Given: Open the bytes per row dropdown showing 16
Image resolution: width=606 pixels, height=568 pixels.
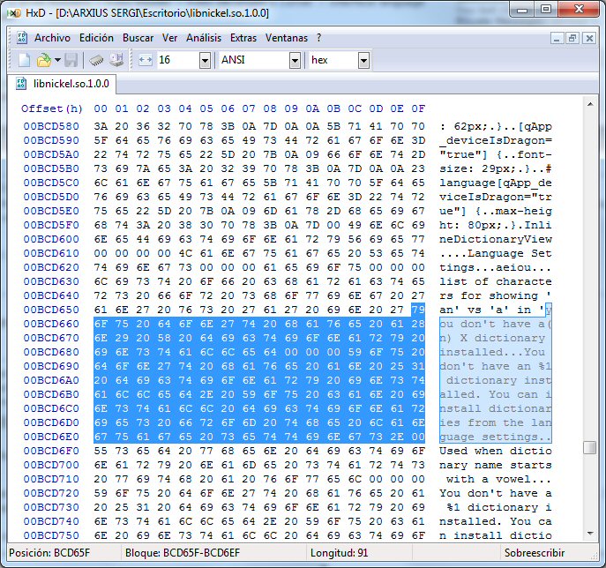Looking at the screenshot, I should (205, 60).
